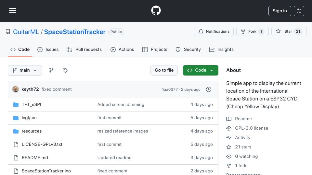Open the README.md file
Image resolution: width=312 pixels, height=175 pixels.
(x=35, y=158)
